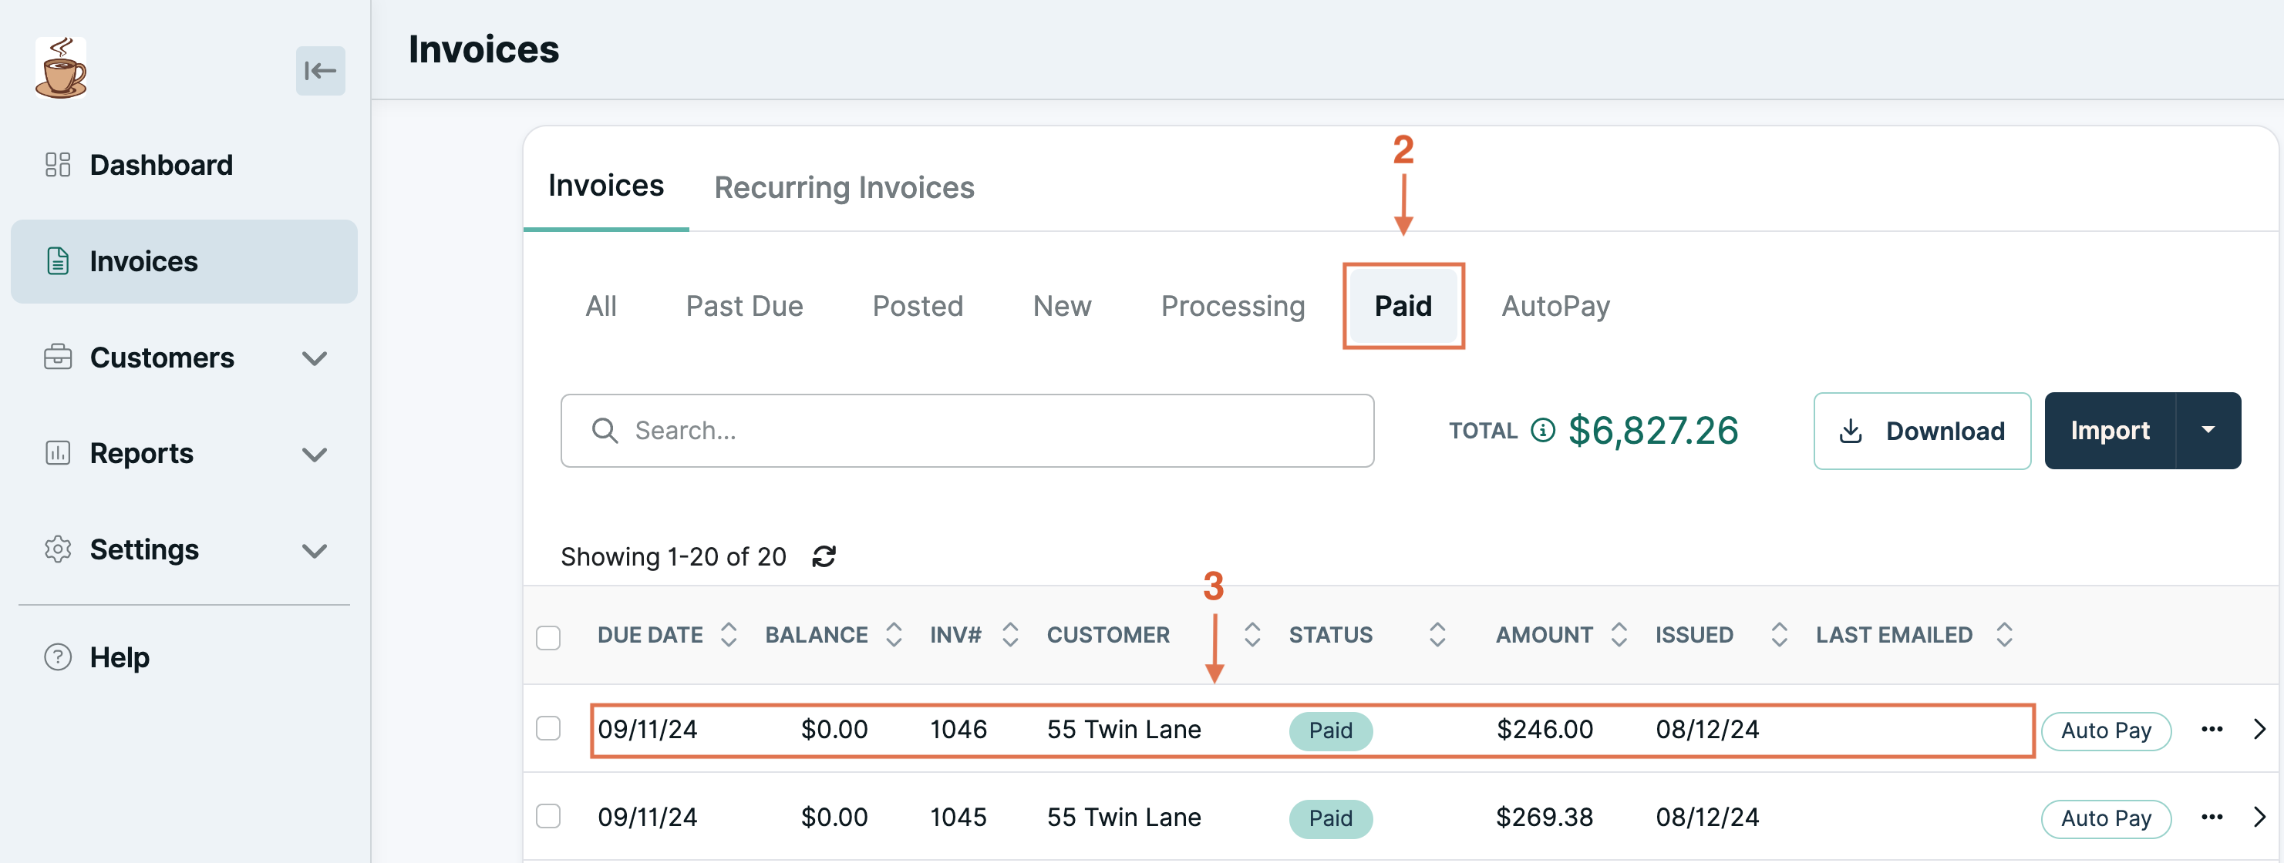
Task: Open the Import dropdown arrow
Action: click(x=2208, y=431)
